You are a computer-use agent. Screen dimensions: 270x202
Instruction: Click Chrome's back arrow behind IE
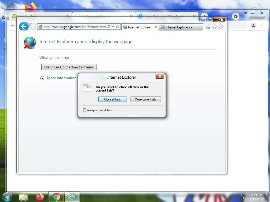click(x=13, y=26)
